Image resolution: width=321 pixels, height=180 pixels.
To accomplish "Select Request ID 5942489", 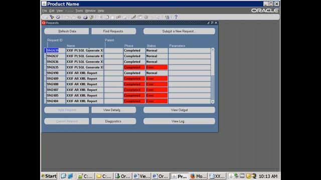I will point(56,78).
